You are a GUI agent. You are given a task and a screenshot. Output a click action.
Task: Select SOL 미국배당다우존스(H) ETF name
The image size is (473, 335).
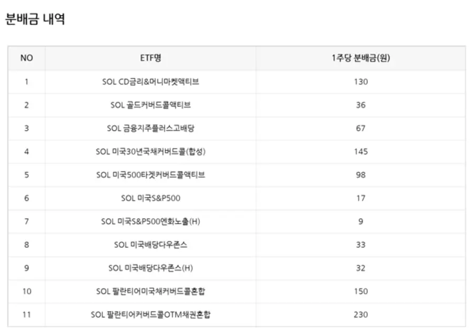click(x=150, y=268)
